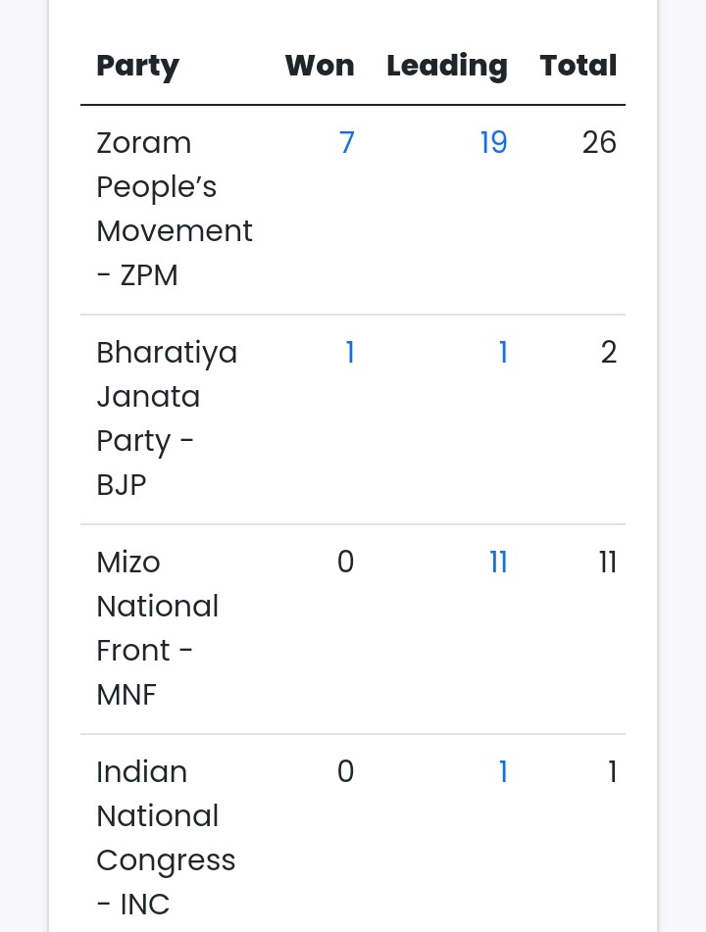Click the Leading column header

coord(447,66)
